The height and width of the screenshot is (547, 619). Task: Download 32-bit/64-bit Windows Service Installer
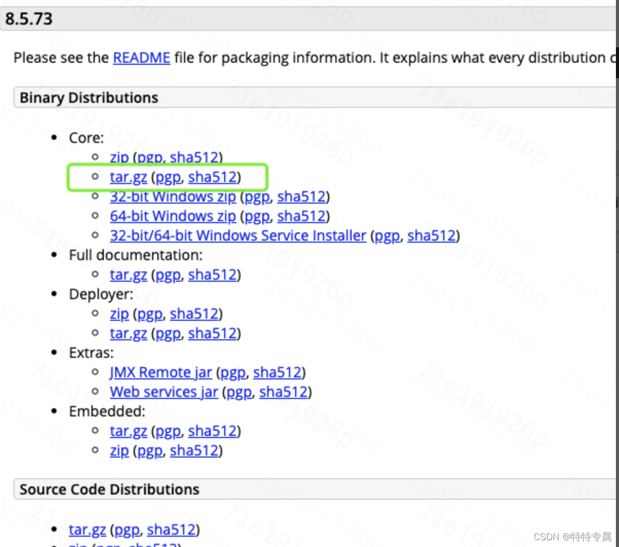(238, 235)
